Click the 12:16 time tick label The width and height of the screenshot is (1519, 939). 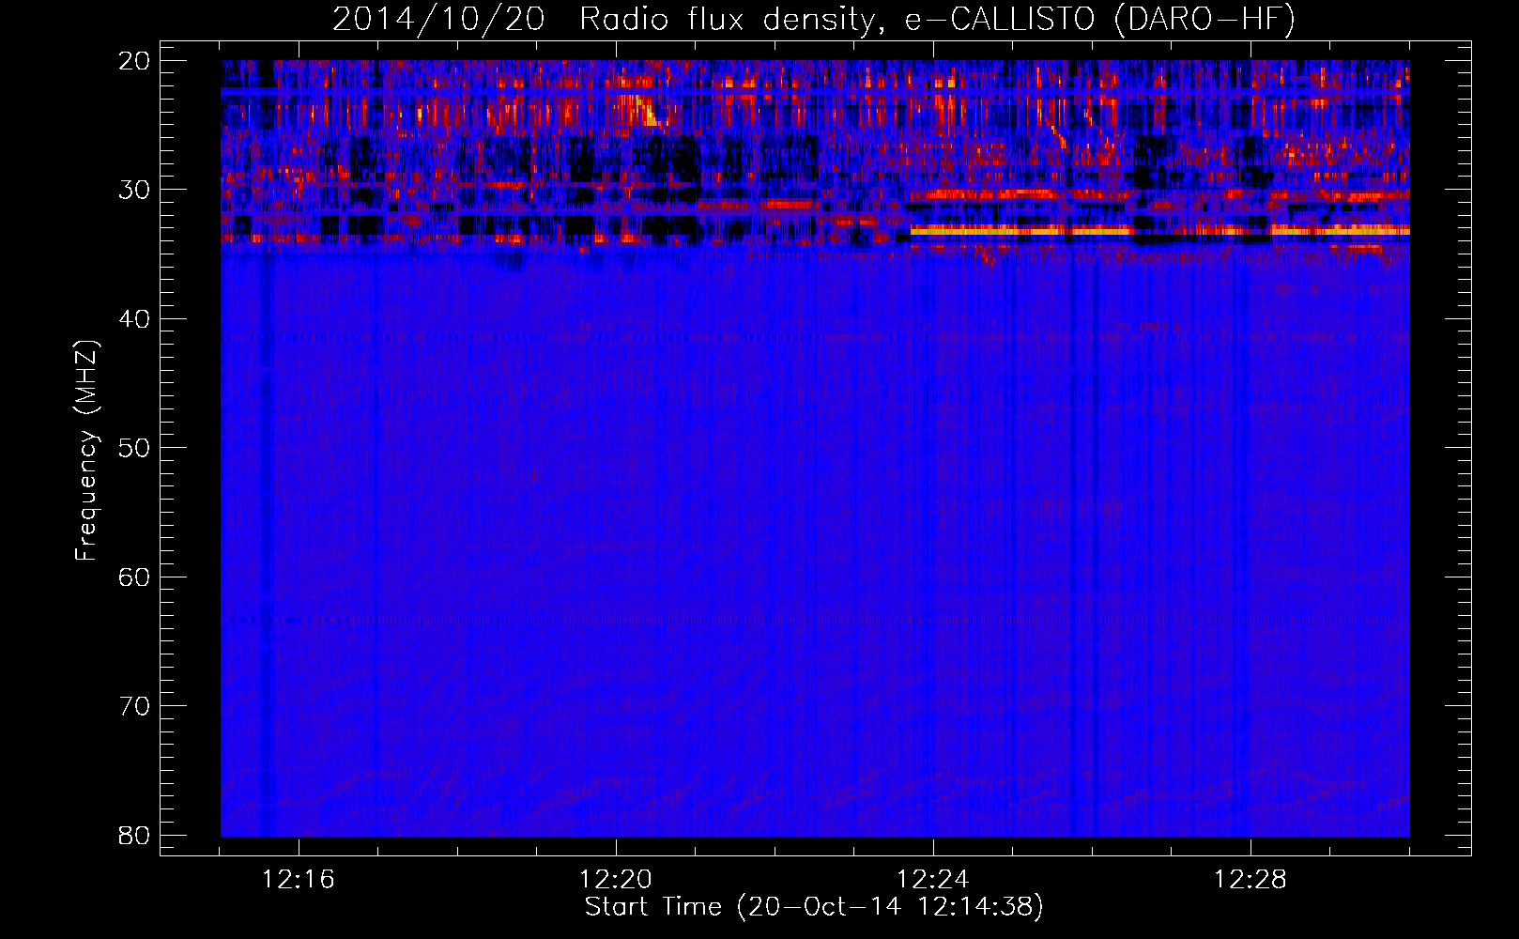299,880
